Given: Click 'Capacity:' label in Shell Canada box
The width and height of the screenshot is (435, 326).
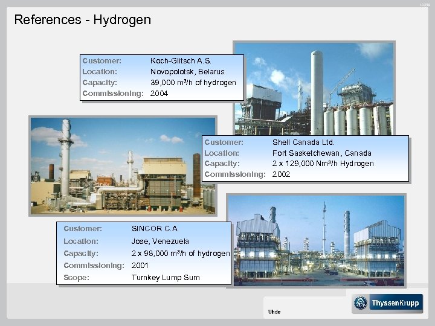Looking at the screenshot, I should pyautogui.click(x=222, y=164).
